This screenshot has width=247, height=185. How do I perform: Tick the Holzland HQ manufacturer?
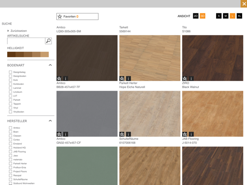(10, 147)
